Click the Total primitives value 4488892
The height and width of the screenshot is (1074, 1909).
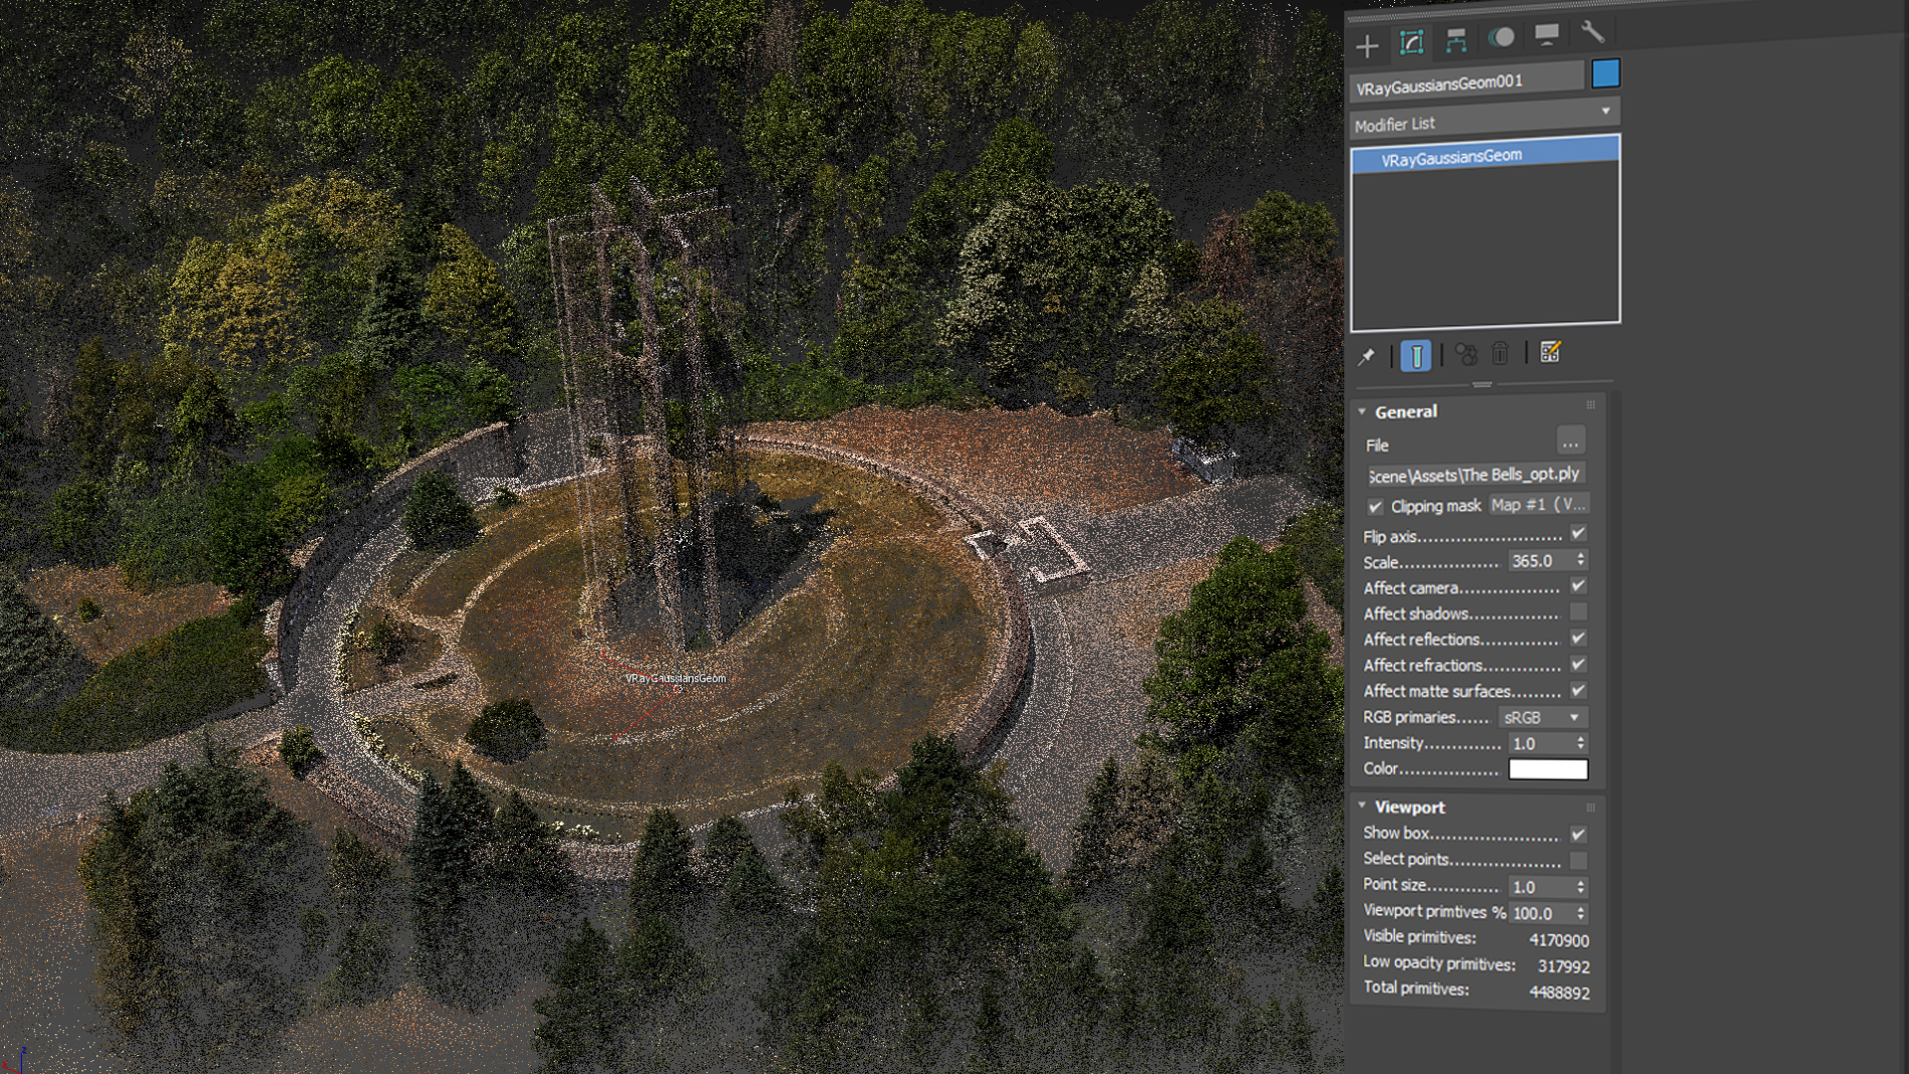point(1559,992)
